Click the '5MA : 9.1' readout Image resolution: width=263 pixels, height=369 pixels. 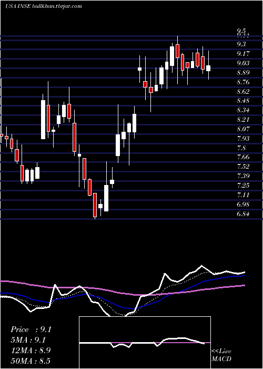tap(28, 340)
